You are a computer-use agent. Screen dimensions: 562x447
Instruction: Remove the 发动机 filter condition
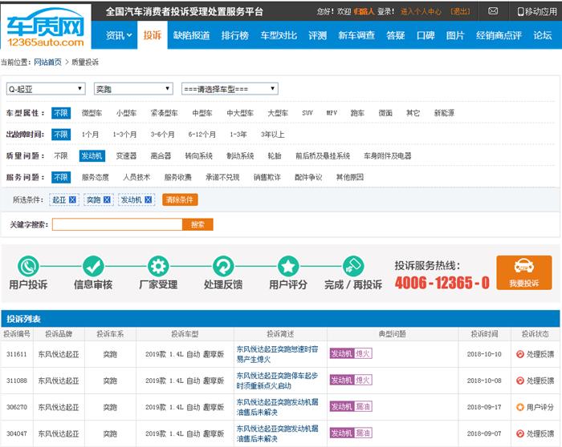point(148,200)
